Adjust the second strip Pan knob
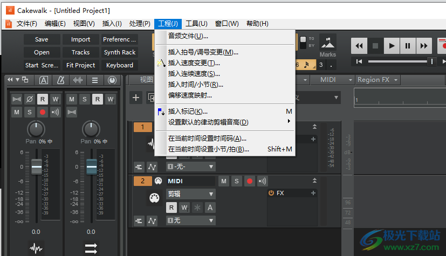The width and height of the screenshot is (446, 256). tap(91, 129)
